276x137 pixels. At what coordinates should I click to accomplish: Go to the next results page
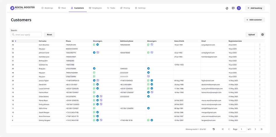(x=255, y=129)
